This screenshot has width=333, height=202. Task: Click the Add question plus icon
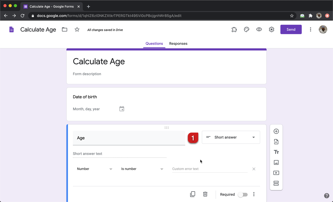(x=276, y=131)
